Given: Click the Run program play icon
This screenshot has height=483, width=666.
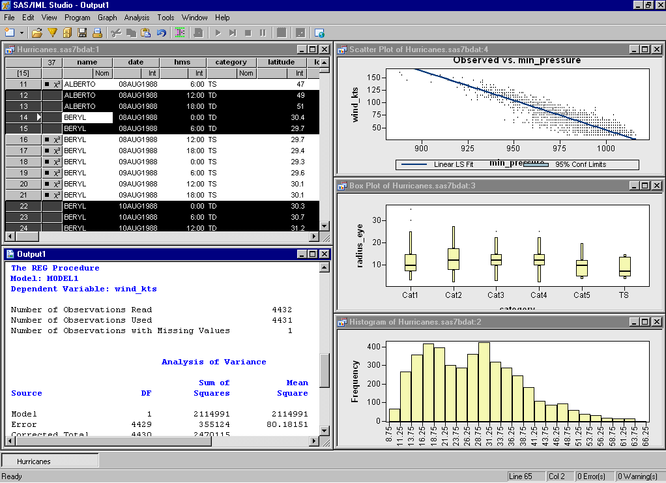Looking at the screenshot, I should 218,33.
